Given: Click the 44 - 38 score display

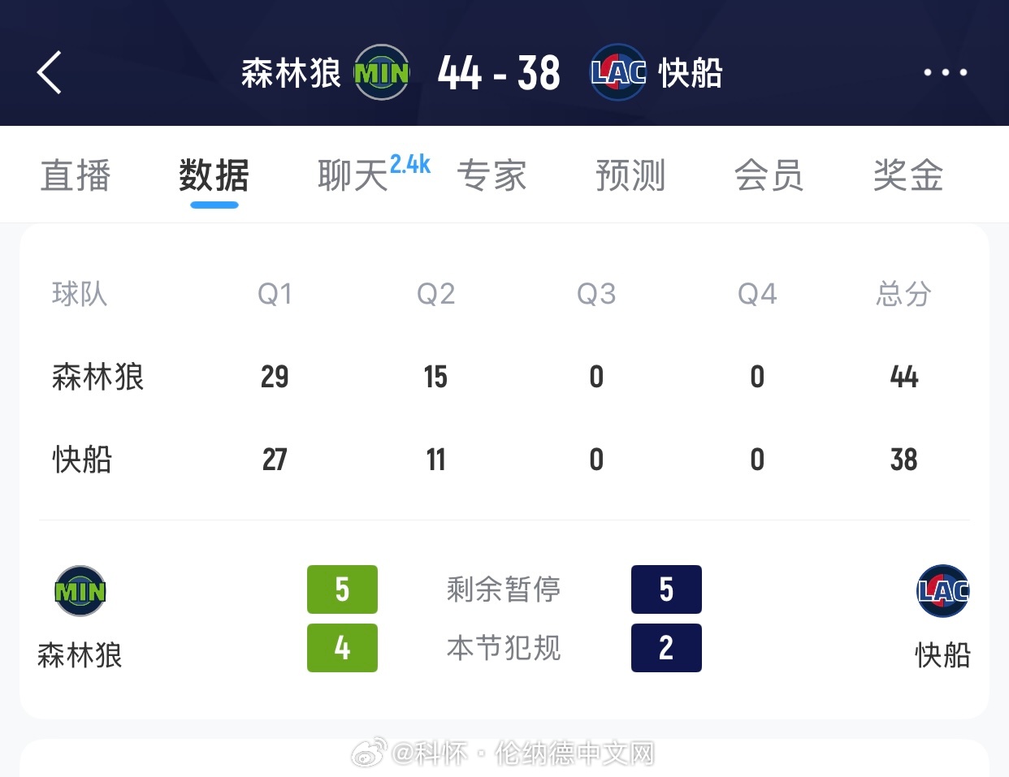Looking at the screenshot, I should click(x=498, y=73).
